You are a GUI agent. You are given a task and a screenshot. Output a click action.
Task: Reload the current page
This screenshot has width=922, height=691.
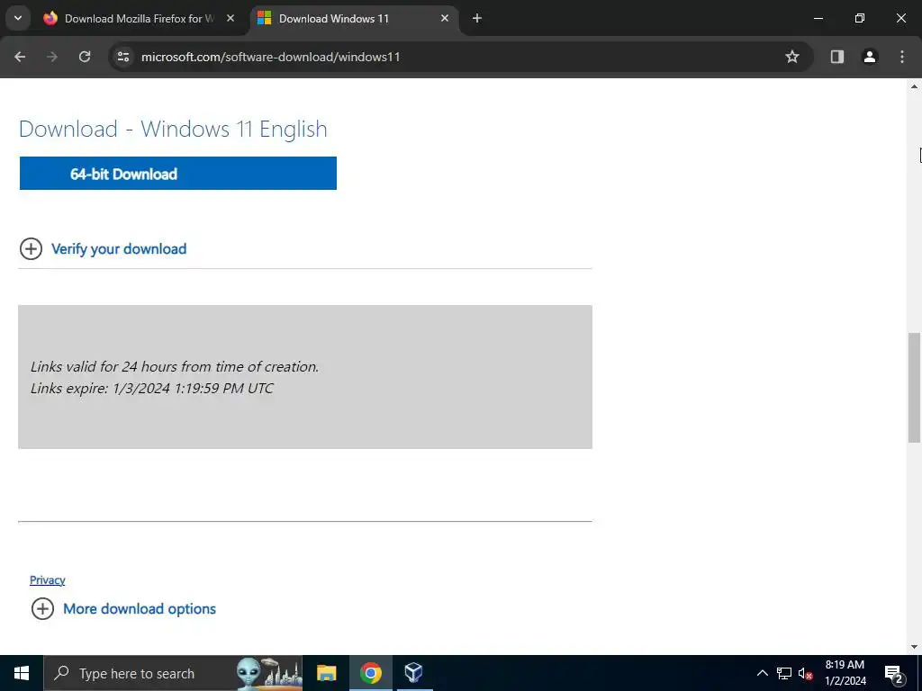click(85, 57)
